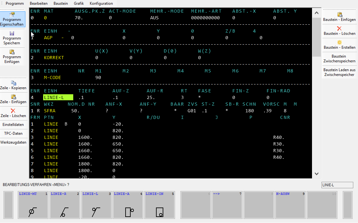Click the vertical scrollbar thumb
Screen dimensions: 358x223
point(316,37)
